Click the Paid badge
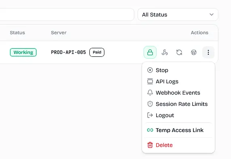 97,52
